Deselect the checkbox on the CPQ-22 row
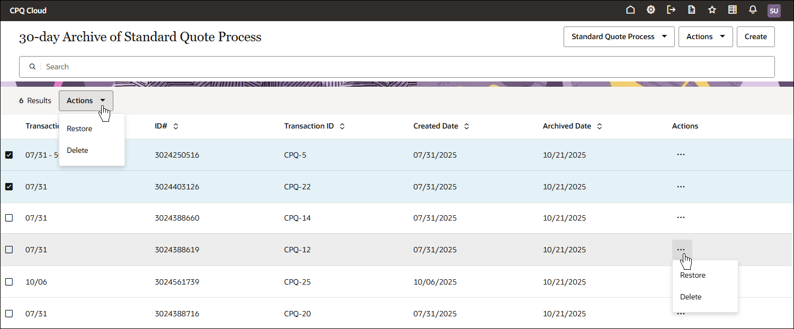The height and width of the screenshot is (329, 794). coord(9,187)
